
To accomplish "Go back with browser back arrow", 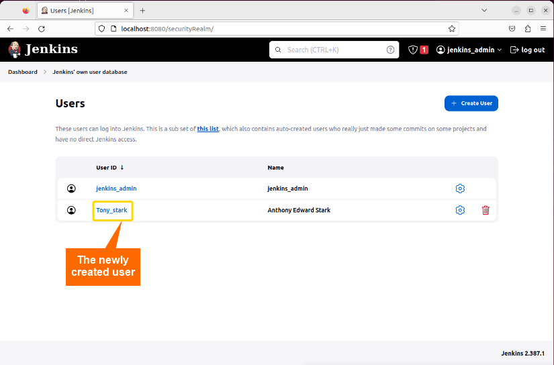I will click(x=11, y=29).
